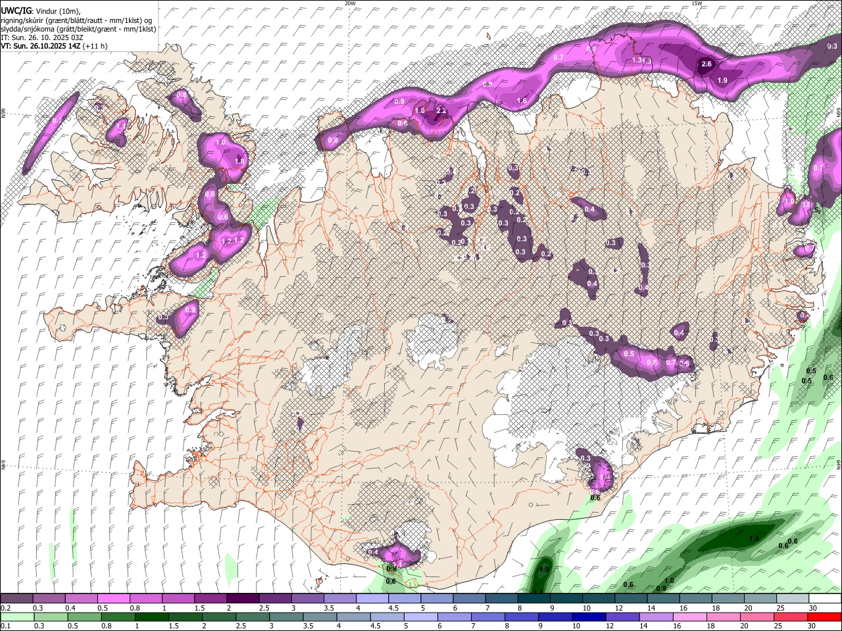Pick the darkest purple snow swatch at 2
Viewport: 842px width, 631px height.
243,598
